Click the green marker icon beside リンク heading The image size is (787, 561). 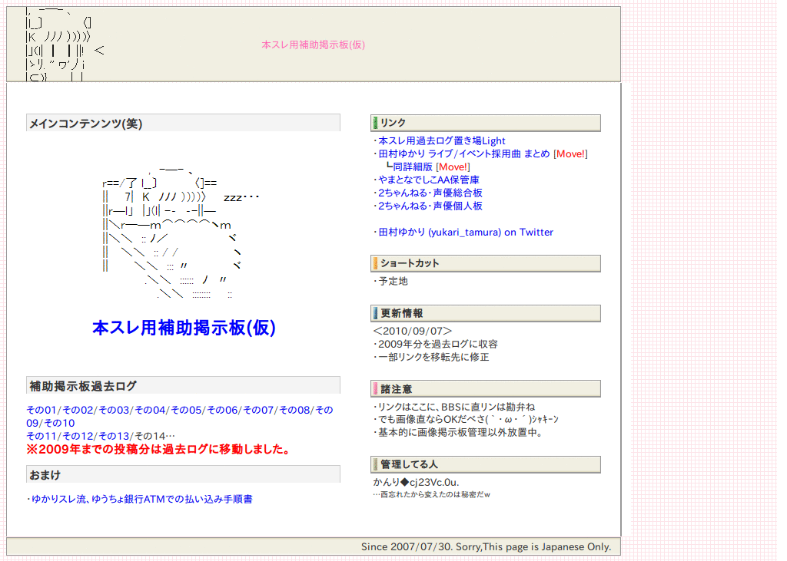click(374, 122)
